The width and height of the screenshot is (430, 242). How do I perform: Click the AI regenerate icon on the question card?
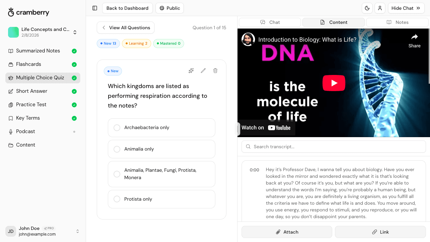coord(191,71)
